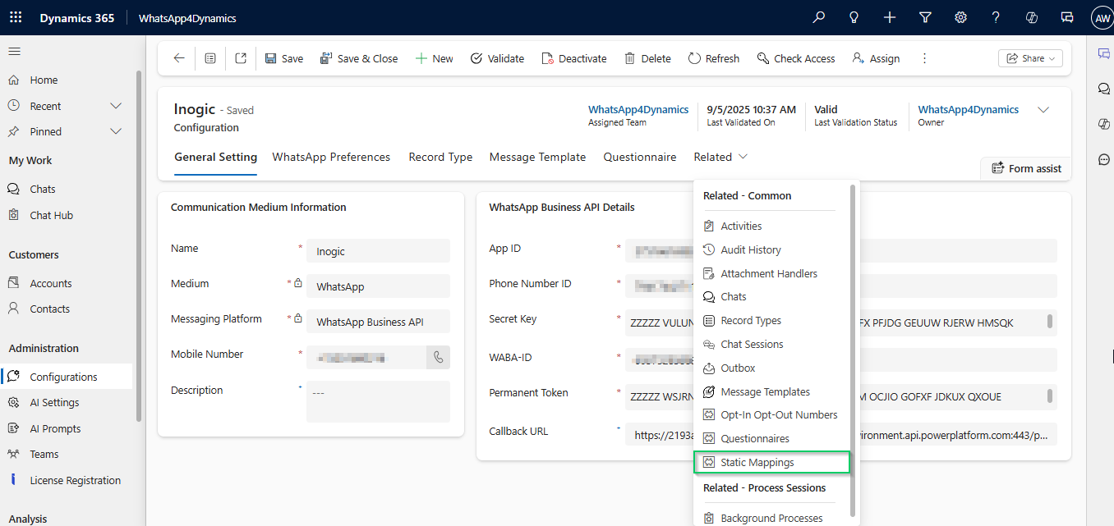Choose Message Templates from Related menu
Screen dimensions: 1114x526
tap(765, 391)
